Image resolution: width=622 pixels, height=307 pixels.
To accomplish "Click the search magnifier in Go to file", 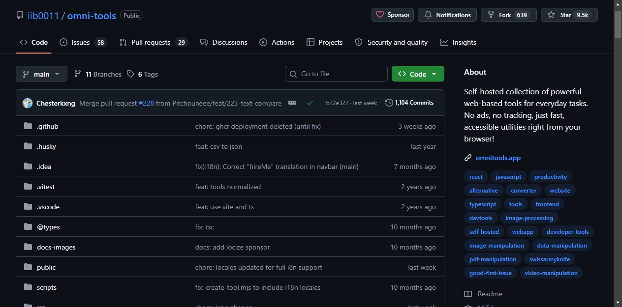I will pos(294,74).
